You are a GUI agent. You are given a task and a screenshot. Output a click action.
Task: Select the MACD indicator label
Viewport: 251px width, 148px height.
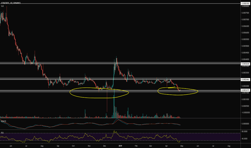tap(4, 121)
